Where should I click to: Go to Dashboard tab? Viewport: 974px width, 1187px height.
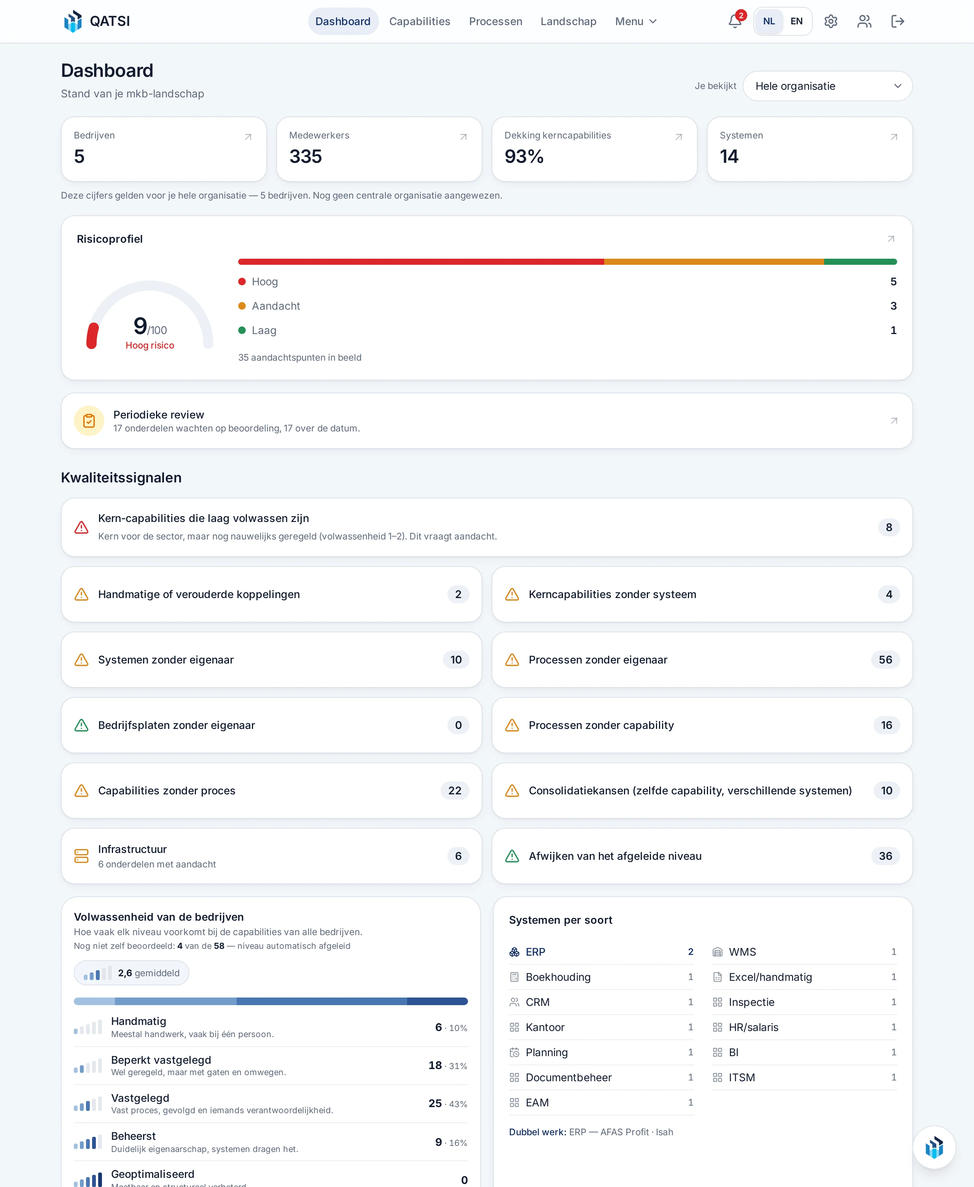coord(343,21)
